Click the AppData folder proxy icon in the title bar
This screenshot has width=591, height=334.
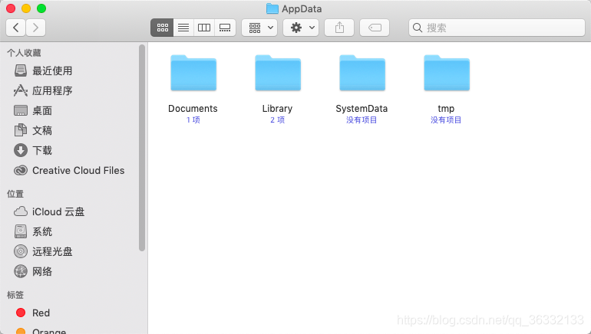pos(272,8)
